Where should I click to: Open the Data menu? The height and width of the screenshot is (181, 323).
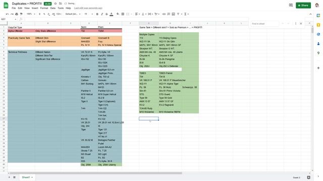[x=52, y=8]
